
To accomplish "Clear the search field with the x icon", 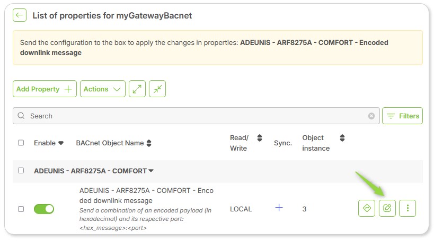I will pos(371,116).
